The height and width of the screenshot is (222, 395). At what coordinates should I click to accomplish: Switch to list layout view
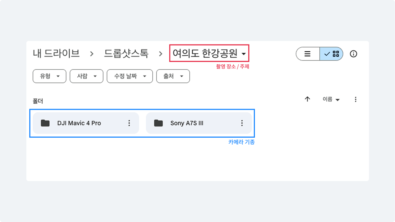tap(307, 54)
